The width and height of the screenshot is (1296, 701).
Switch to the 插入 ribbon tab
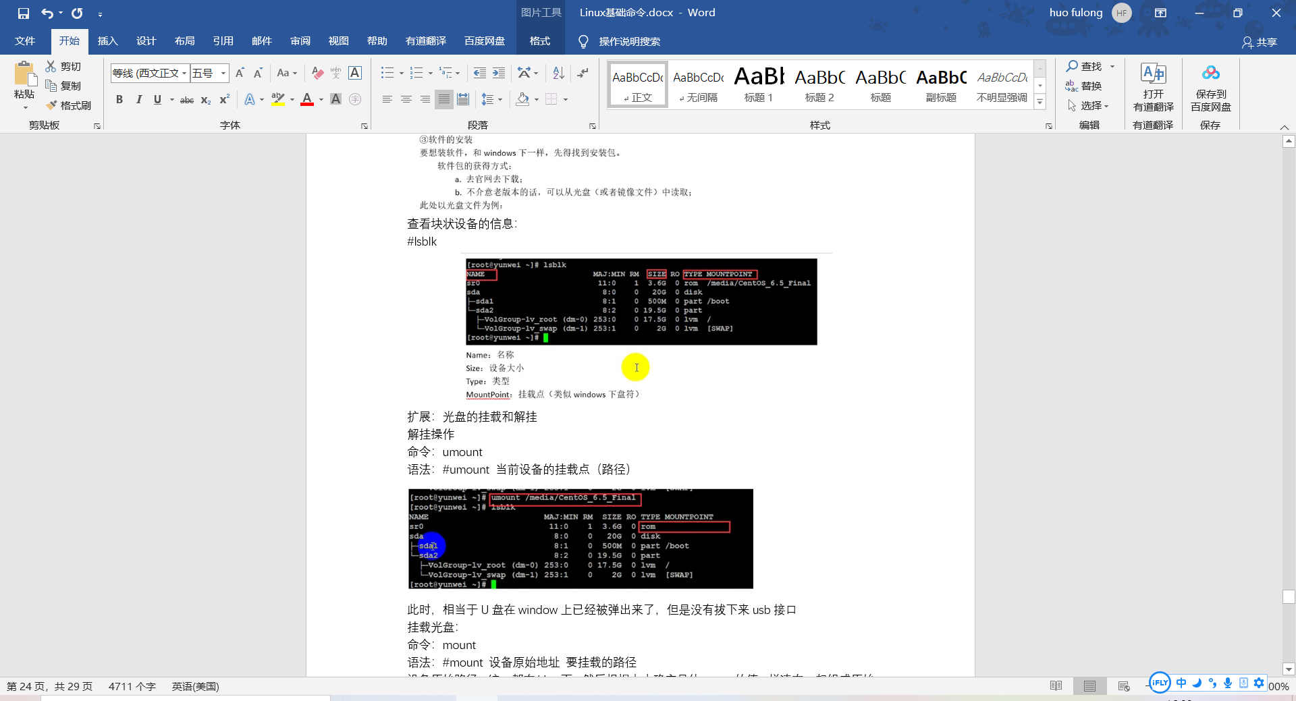coord(107,41)
